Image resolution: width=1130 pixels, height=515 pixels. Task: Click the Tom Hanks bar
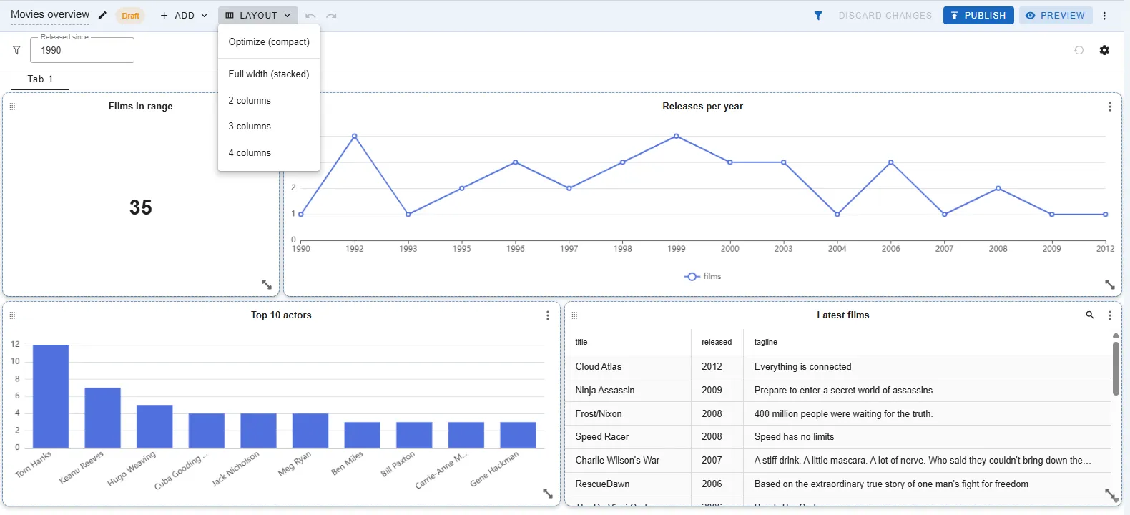[x=51, y=396]
